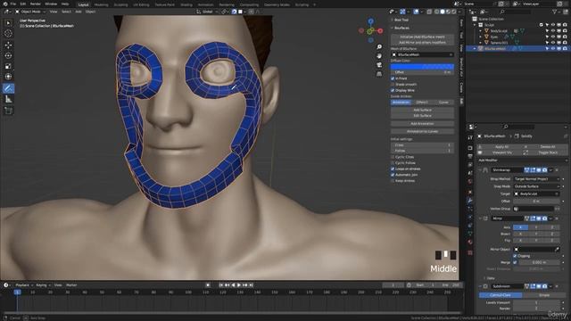Viewport: 571px width, 321px height.
Task: Select the Move tool
Action: point(8,45)
